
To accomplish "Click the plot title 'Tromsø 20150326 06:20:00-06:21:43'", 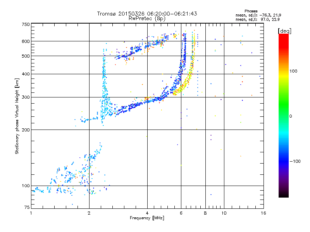I will tap(147, 14).
